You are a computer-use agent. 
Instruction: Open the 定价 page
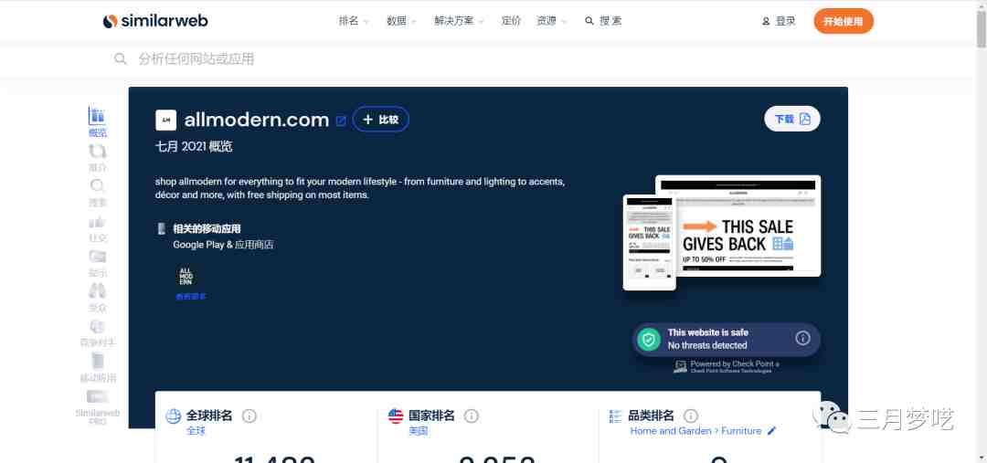coord(511,21)
